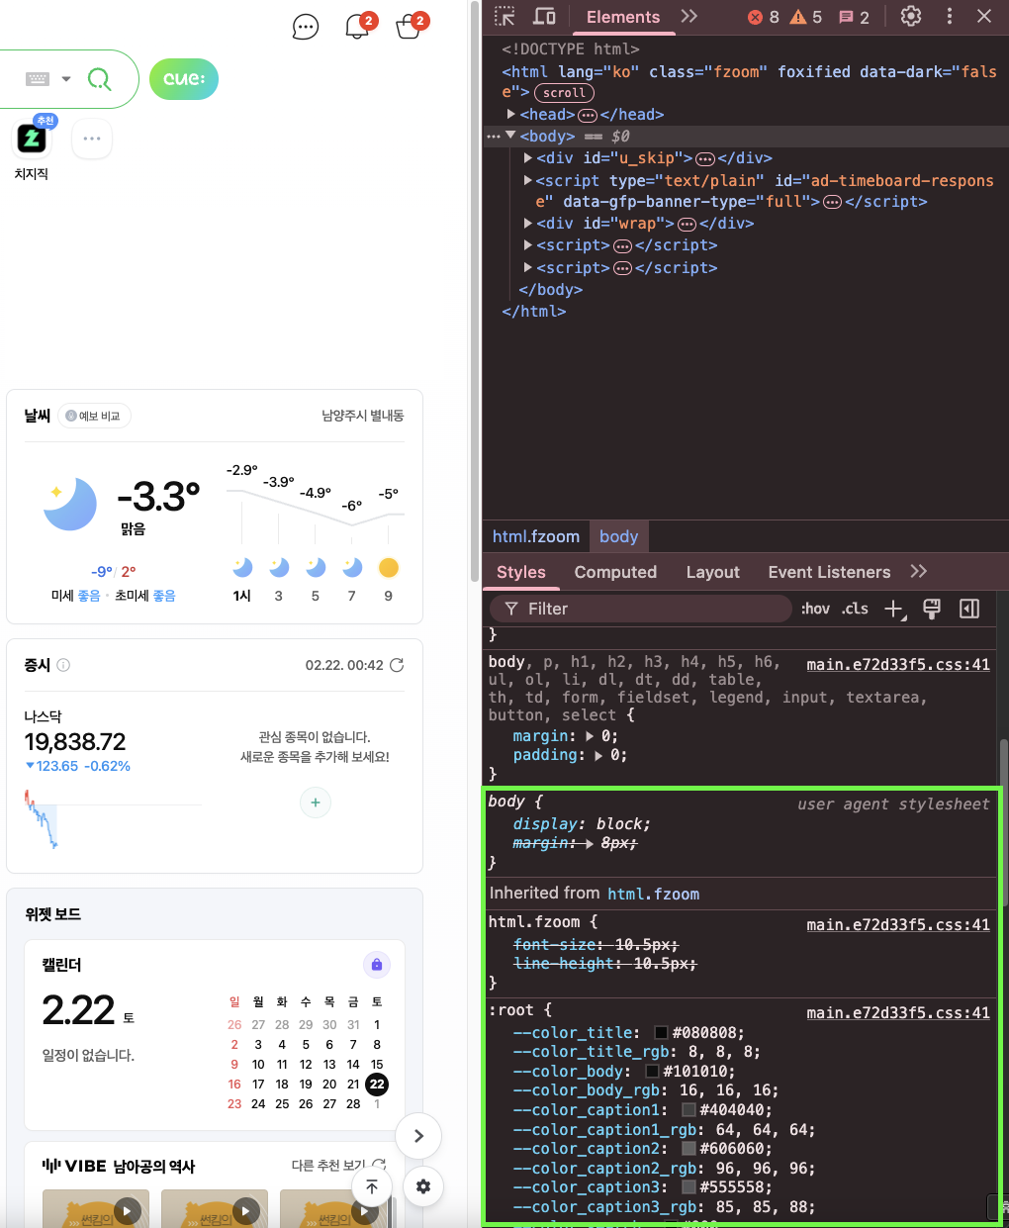Click the html.fzoom breadcrumb

(x=536, y=536)
